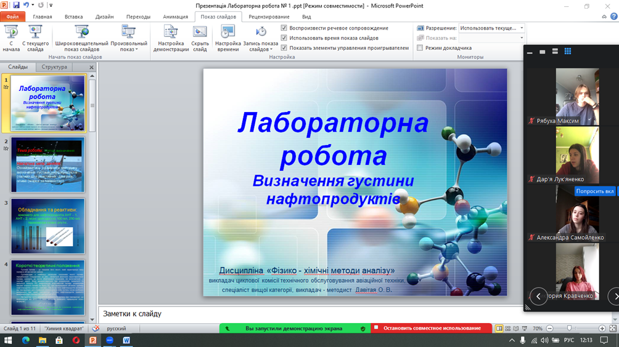Toggle Воспроизвести речевое сопровождение checkbox
Screen dimensions: 619x347
click(284, 28)
